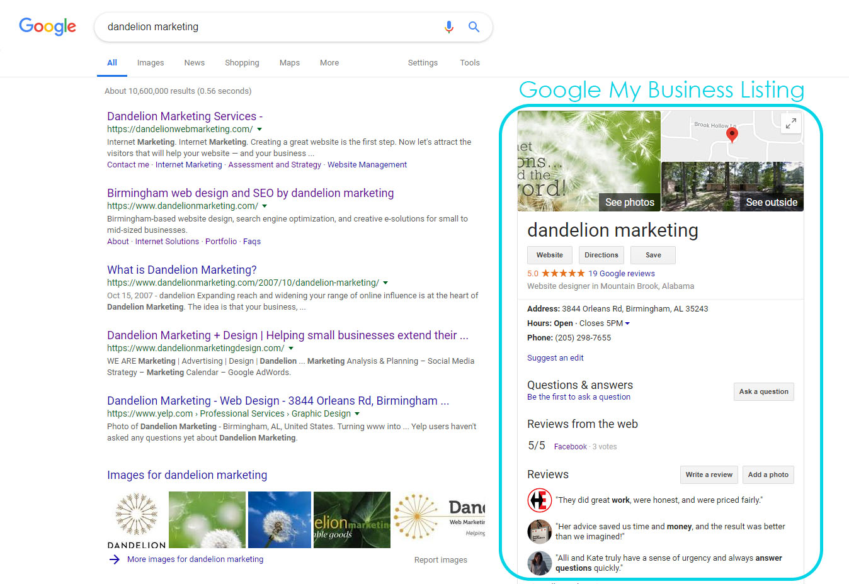Image resolution: width=849 pixels, height=584 pixels.
Task: Open the Shopping tab
Action: [242, 63]
